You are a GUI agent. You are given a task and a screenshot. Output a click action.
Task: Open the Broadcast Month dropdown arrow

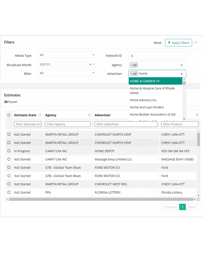click(x=93, y=65)
